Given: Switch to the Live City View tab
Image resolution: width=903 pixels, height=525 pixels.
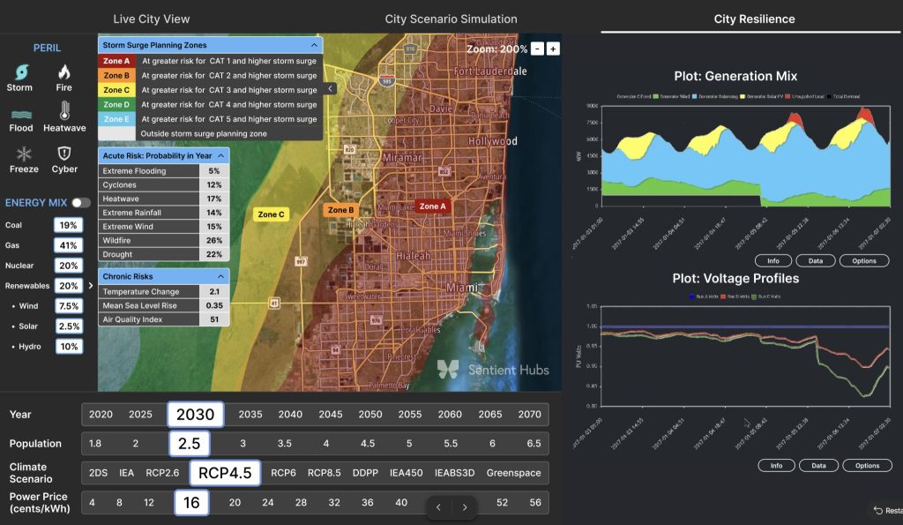Looking at the screenshot, I should 152,19.
